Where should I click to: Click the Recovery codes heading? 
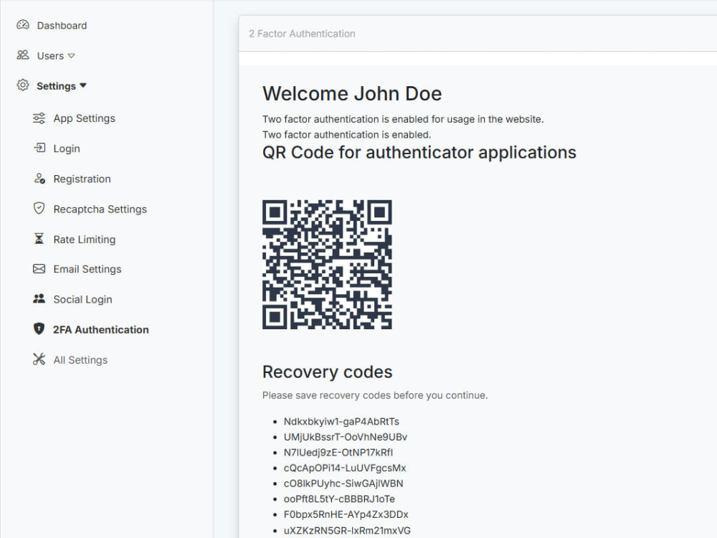(328, 372)
